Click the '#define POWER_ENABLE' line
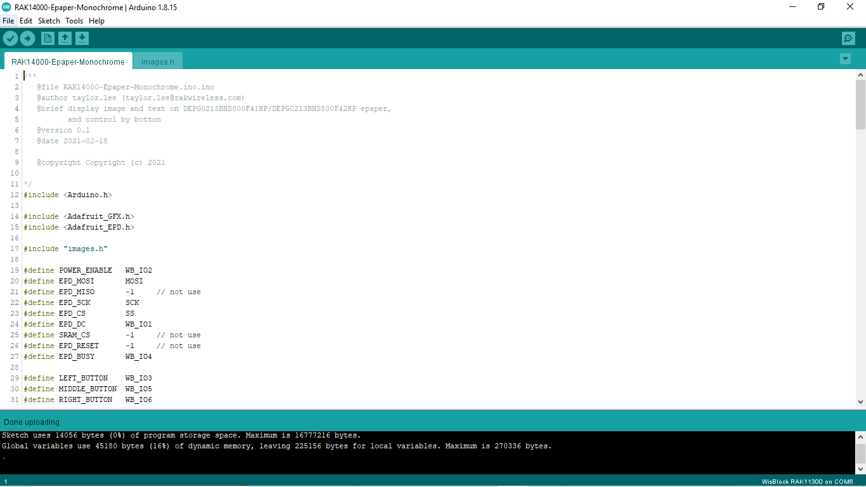 [x=87, y=270]
